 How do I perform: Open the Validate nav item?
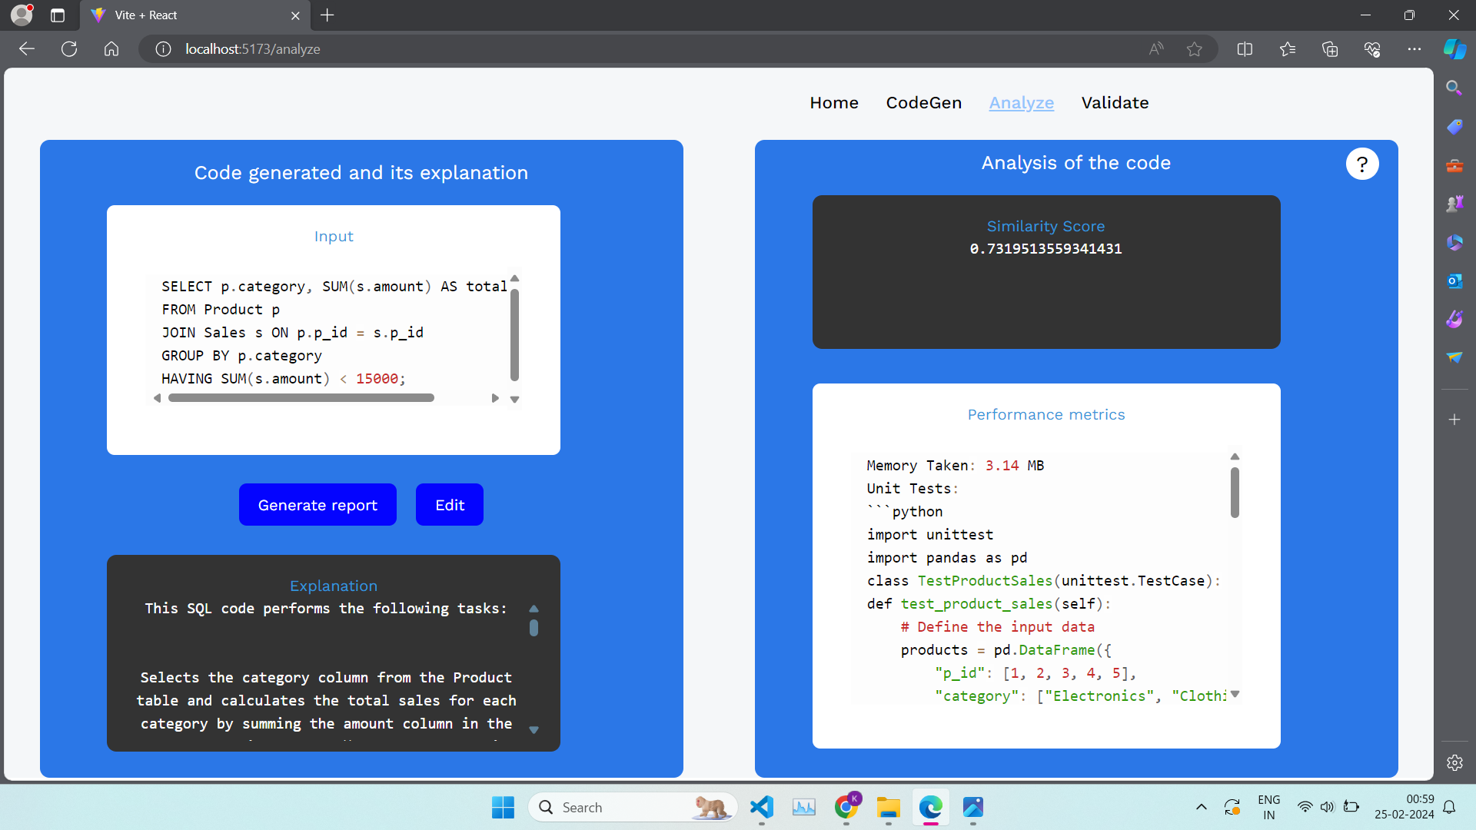[x=1115, y=103]
